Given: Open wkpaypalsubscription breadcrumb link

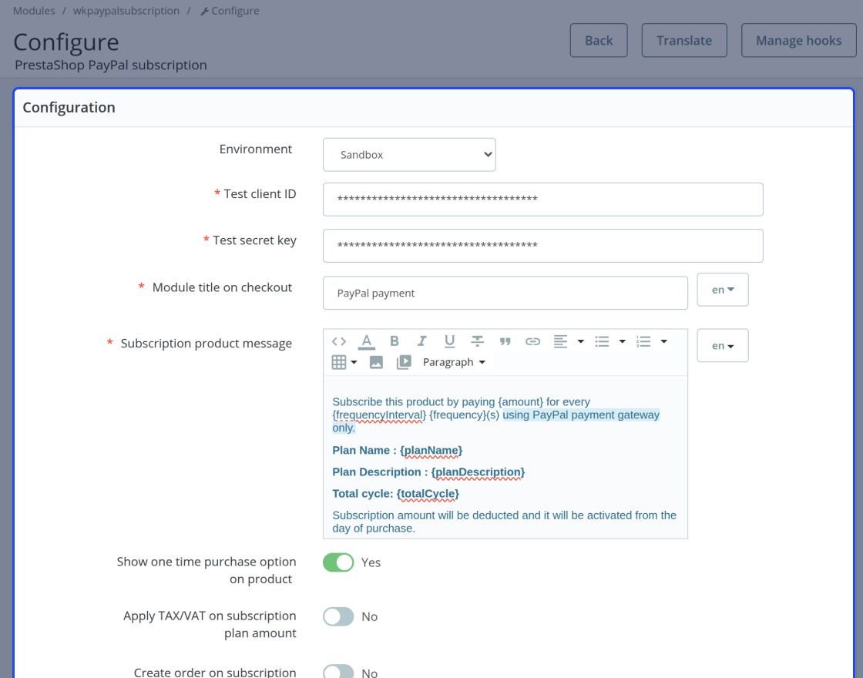Looking at the screenshot, I should 126,11.
